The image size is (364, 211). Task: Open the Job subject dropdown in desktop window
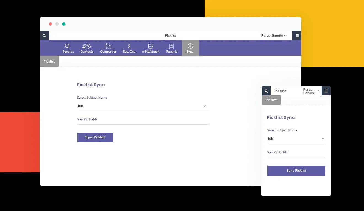pyautogui.click(x=143, y=106)
